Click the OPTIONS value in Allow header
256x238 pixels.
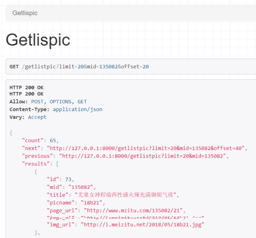tap(61, 102)
